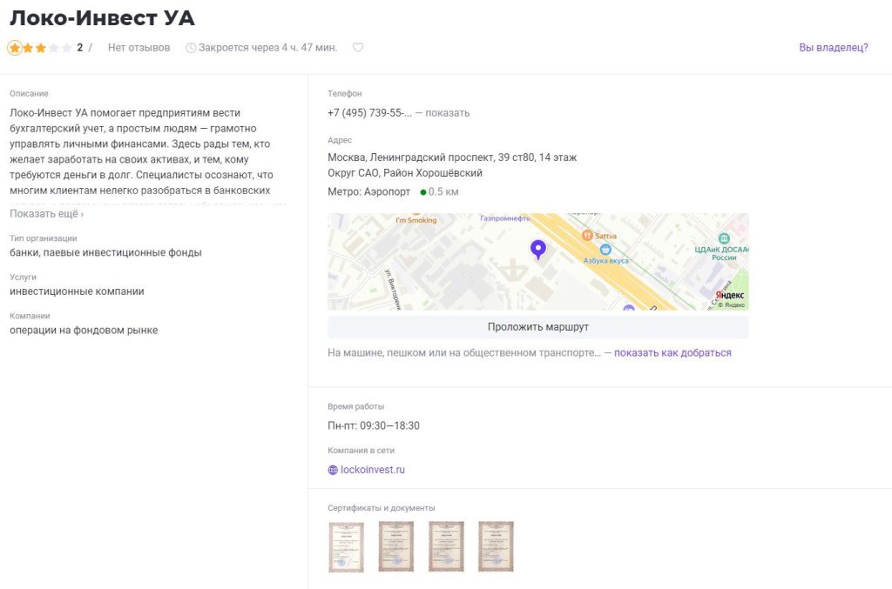Click the first rating star
This screenshot has height=589, width=892.
pyautogui.click(x=15, y=48)
